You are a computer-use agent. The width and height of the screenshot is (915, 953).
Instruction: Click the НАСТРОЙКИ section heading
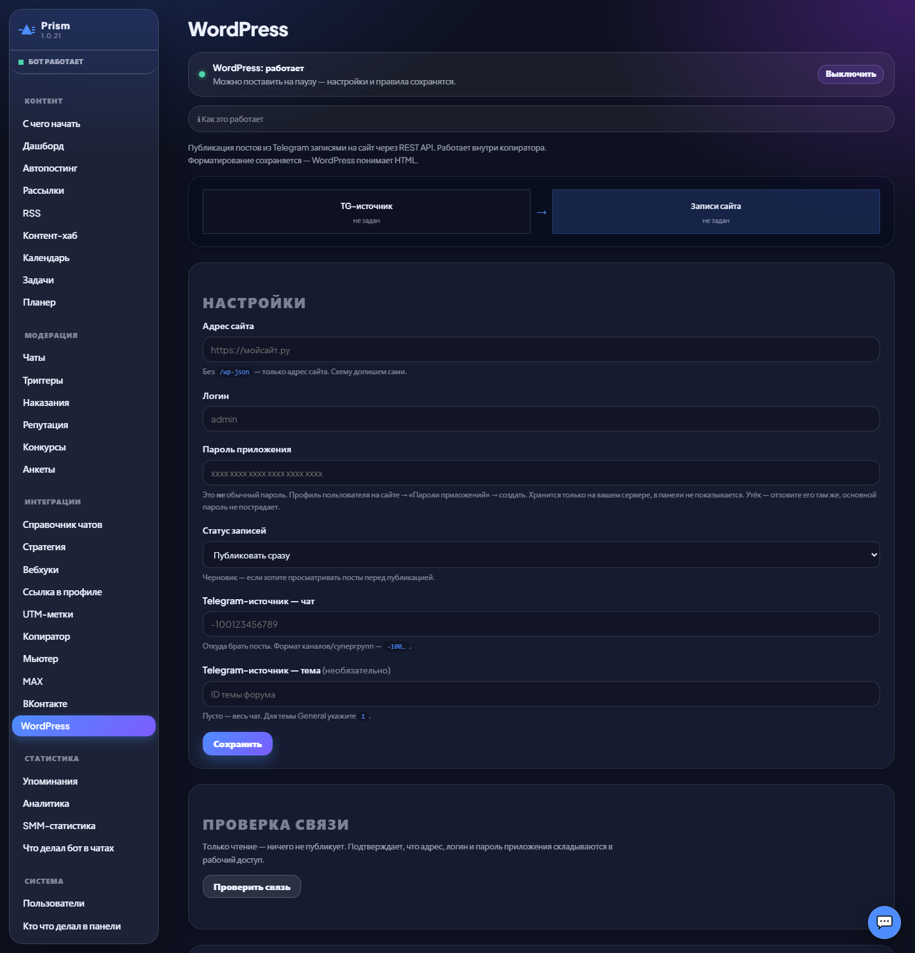click(x=254, y=303)
